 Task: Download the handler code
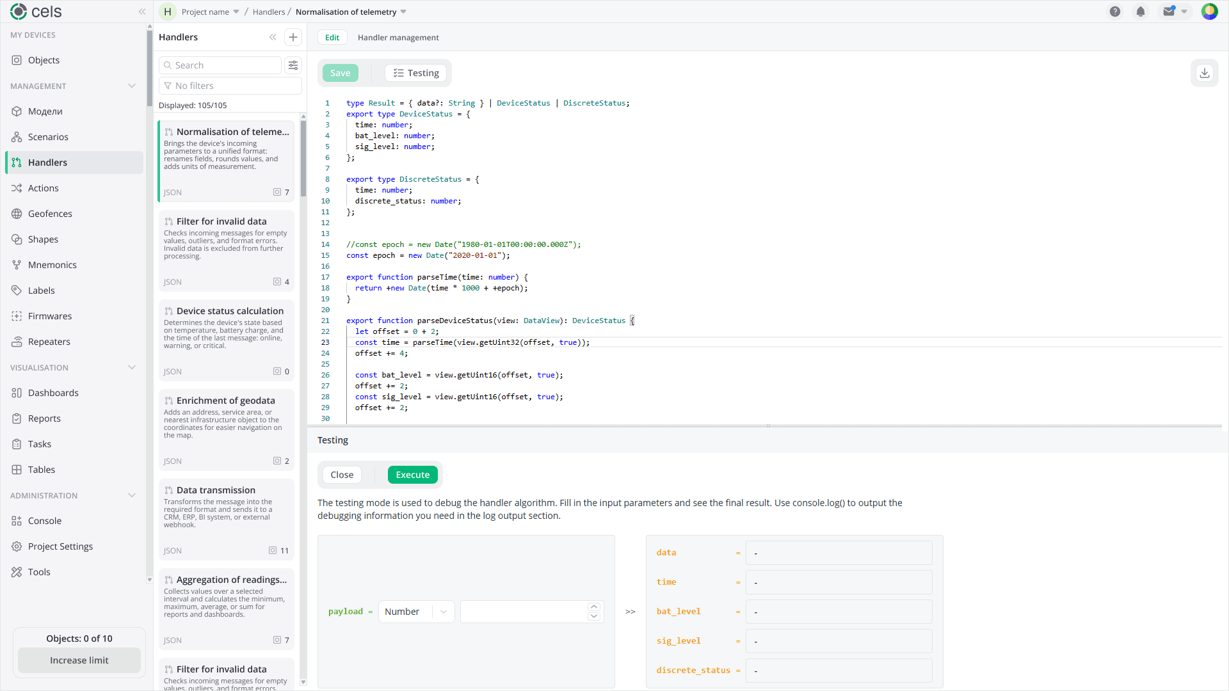point(1205,73)
